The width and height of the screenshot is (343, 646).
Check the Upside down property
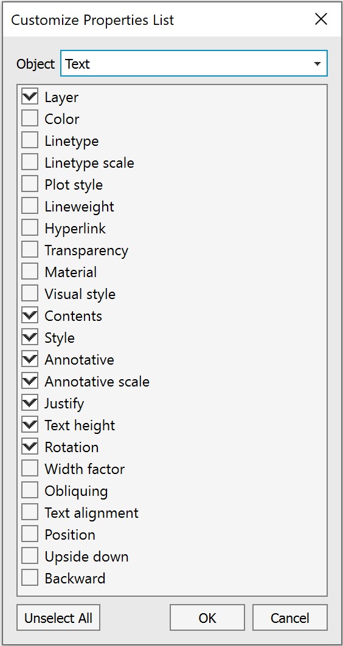30,557
